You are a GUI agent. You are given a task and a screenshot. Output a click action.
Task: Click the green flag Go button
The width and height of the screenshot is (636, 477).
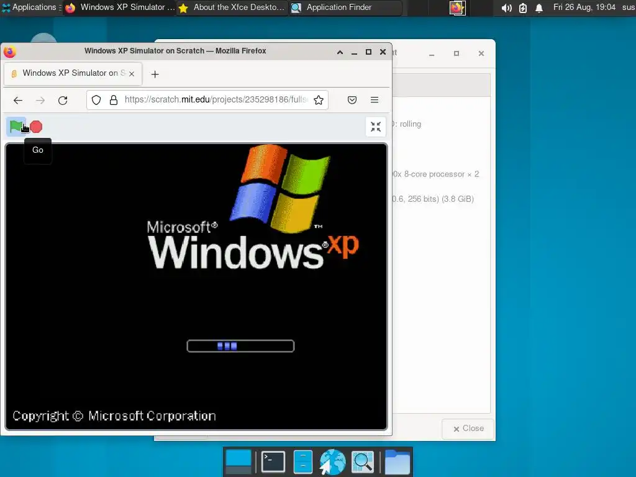click(x=16, y=127)
